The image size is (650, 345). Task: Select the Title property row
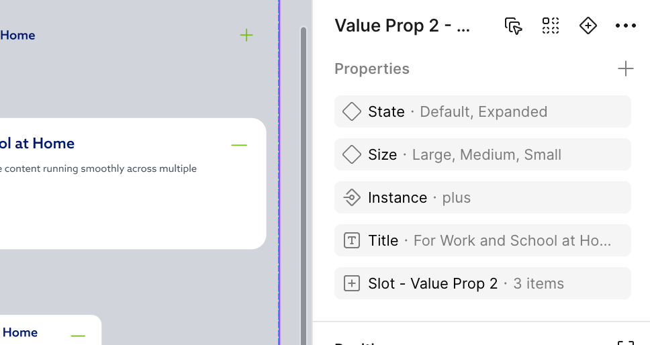(x=483, y=241)
